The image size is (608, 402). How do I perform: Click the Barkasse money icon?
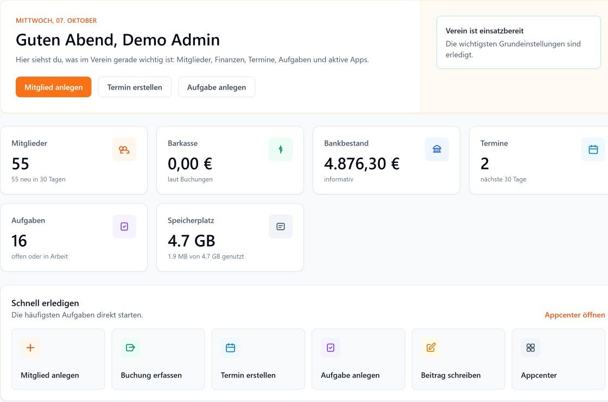tap(280, 149)
